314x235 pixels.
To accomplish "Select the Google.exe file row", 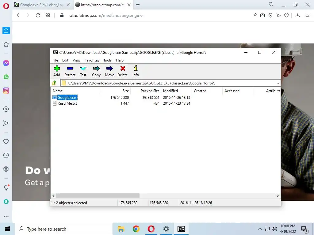I will [x=165, y=98].
